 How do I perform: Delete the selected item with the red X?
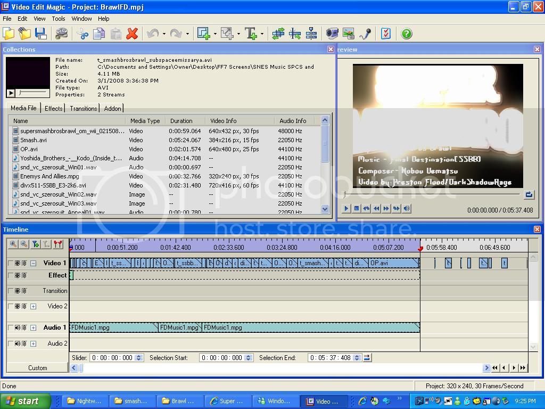coord(132,34)
